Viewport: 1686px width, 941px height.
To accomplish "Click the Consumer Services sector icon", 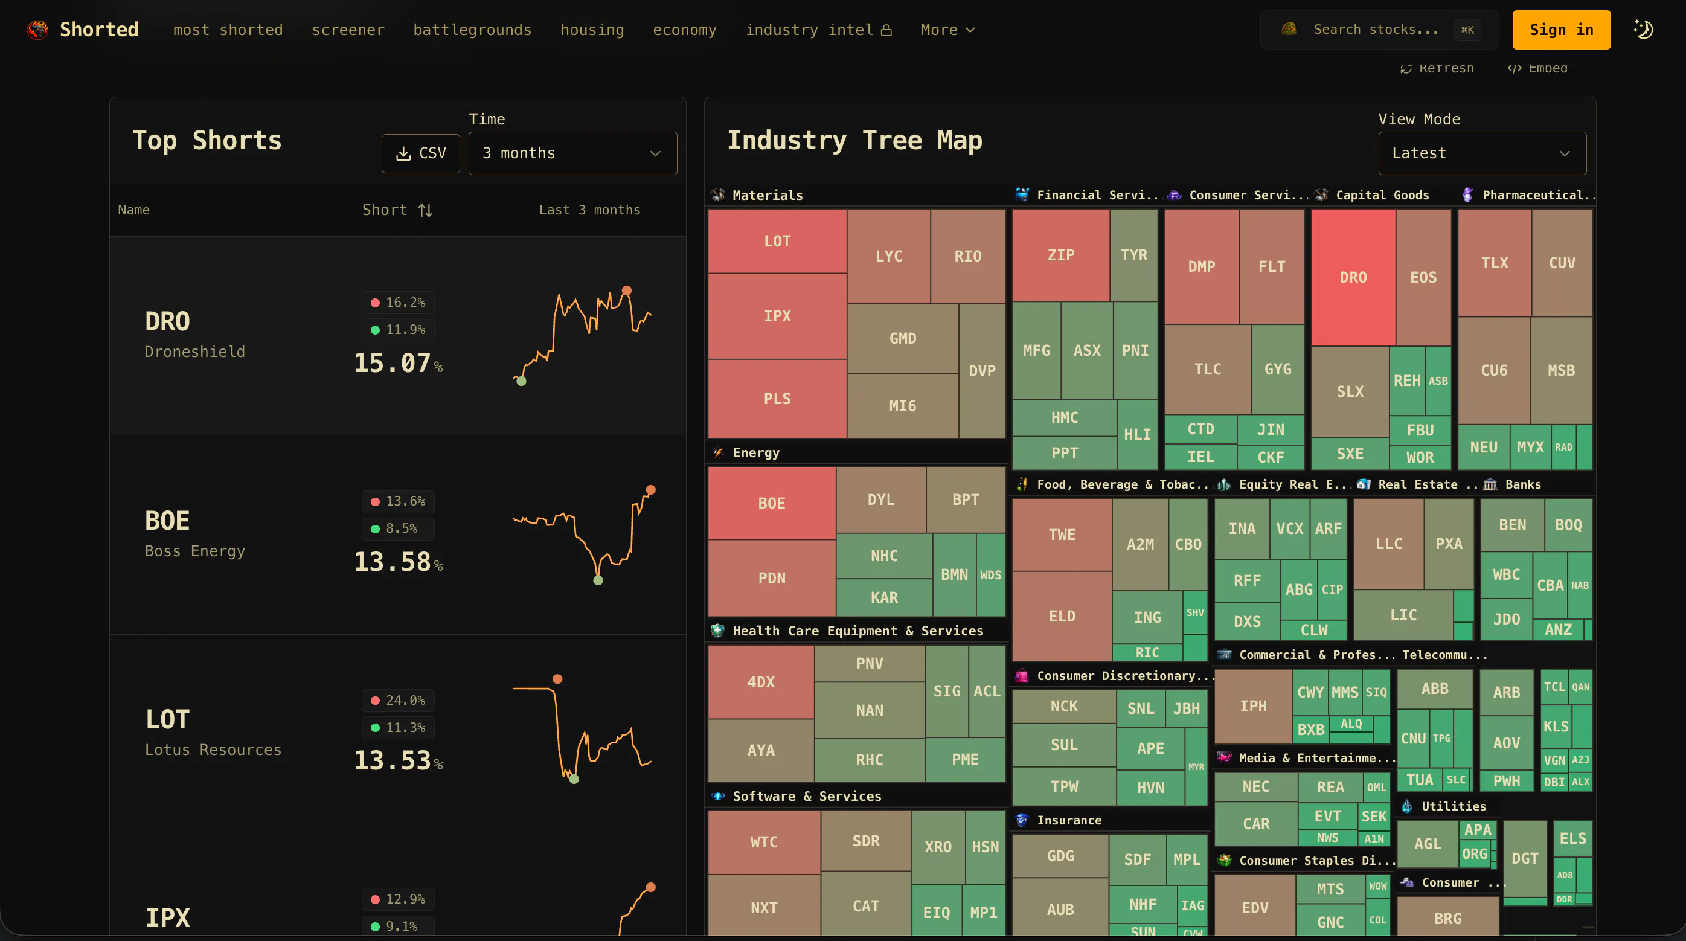I will [1174, 194].
